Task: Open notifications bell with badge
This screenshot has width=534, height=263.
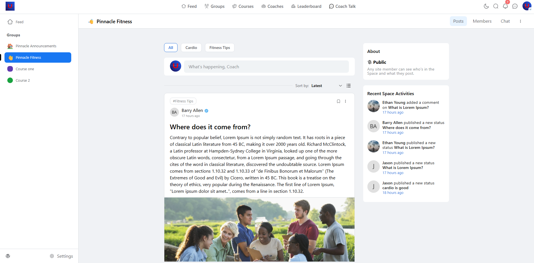Action: click(505, 6)
